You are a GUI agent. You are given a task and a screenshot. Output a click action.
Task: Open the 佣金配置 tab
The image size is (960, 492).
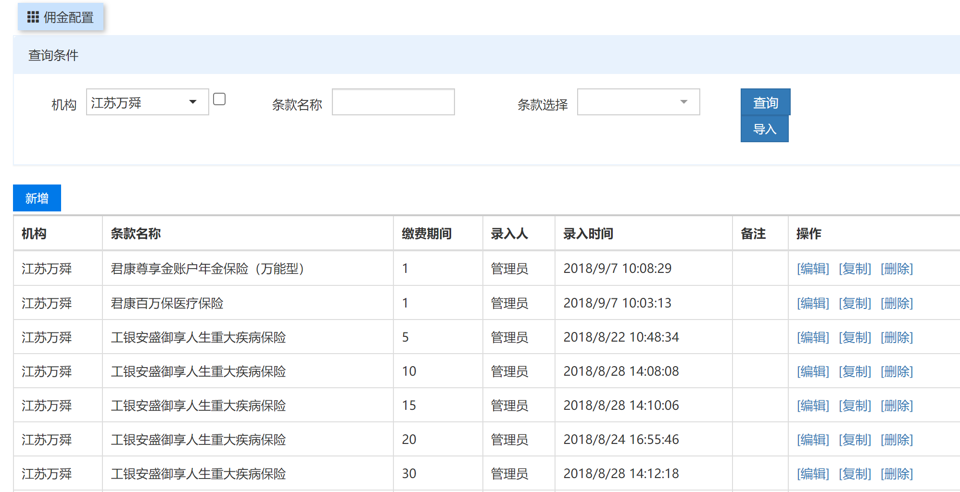[x=68, y=18]
